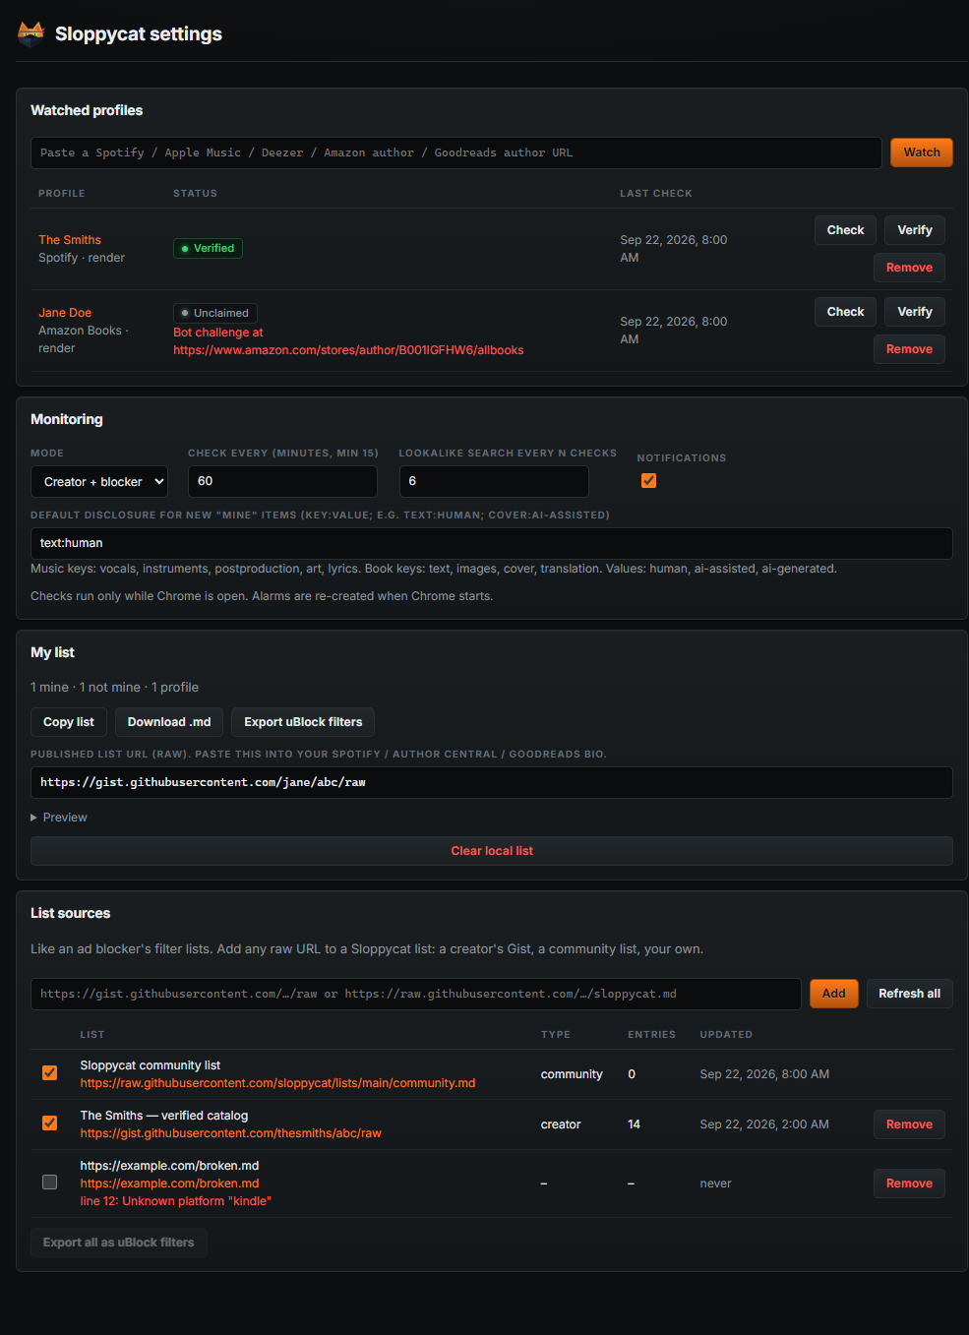This screenshot has height=1335, width=969.
Task: Enable the example.com/broken.md list checkbox
Action: click(49, 1183)
